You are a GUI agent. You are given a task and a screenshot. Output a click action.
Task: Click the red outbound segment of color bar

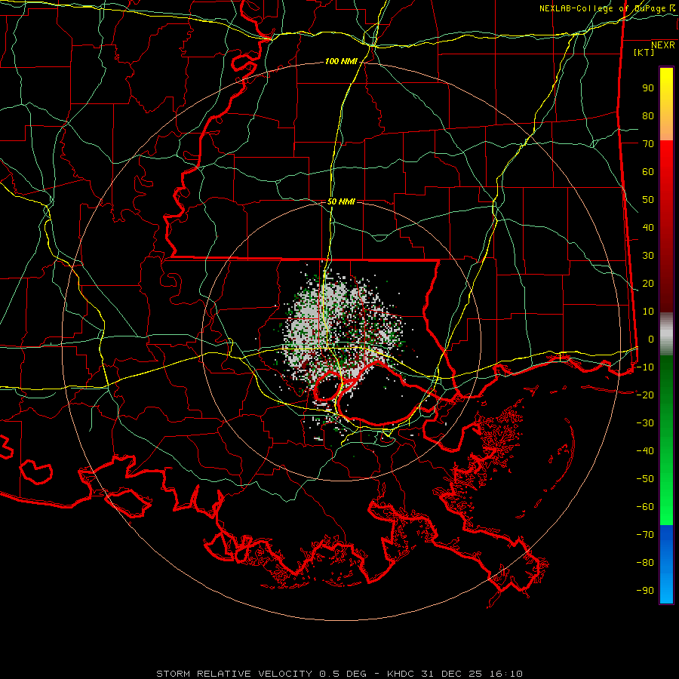[666, 226]
